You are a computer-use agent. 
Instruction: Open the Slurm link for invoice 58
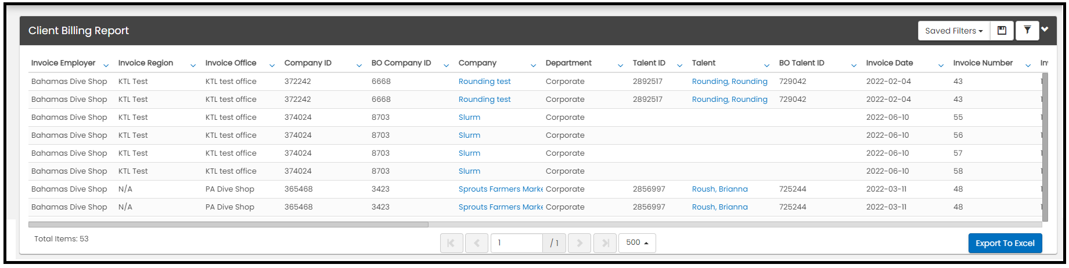[x=469, y=171]
